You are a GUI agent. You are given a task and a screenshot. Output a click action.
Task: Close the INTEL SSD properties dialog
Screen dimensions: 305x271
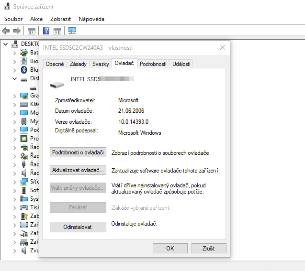click(x=223, y=47)
